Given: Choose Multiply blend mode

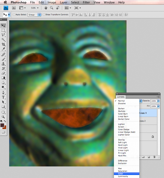Looking at the screenshot, I should point(127,111).
